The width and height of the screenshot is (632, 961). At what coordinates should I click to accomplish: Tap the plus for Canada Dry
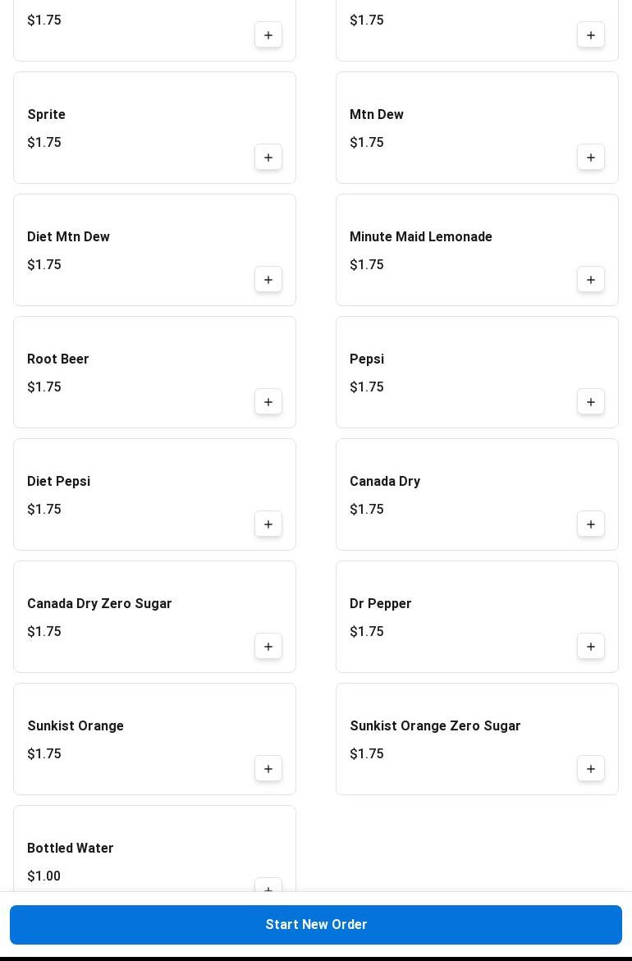591,524
